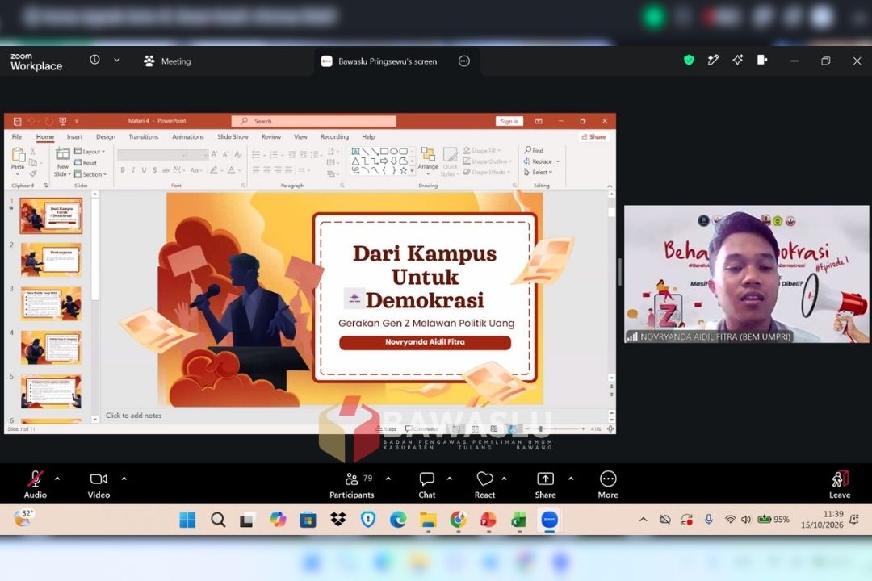Click the Share button in PowerPoint ribbon

click(593, 136)
